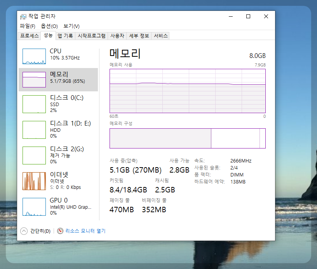This screenshot has width=317, height=269.
Task: Click the 2.8GB available value
Action: point(179,170)
